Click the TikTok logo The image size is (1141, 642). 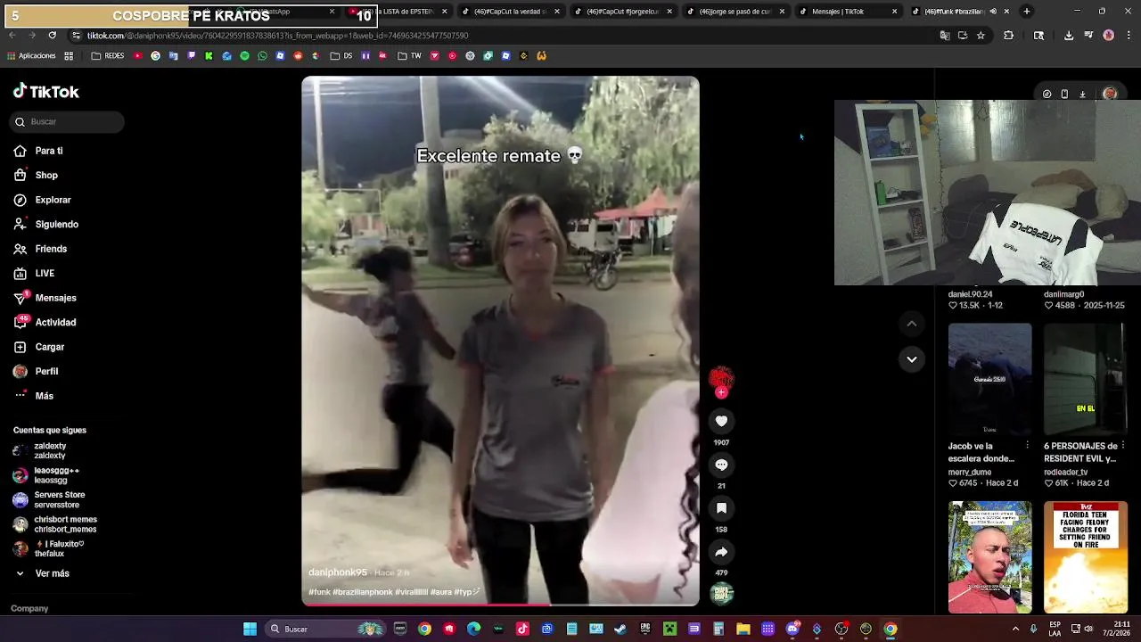pos(45,91)
